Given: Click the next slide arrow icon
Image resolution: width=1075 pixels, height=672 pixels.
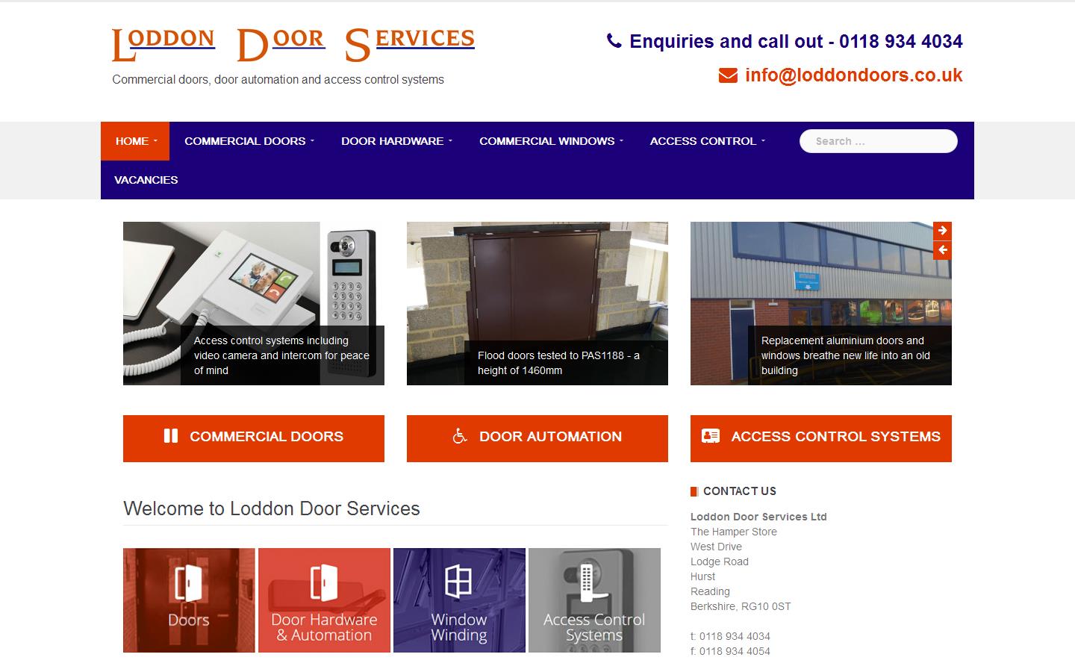Looking at the screenshot, I should (x=942, y=231).
